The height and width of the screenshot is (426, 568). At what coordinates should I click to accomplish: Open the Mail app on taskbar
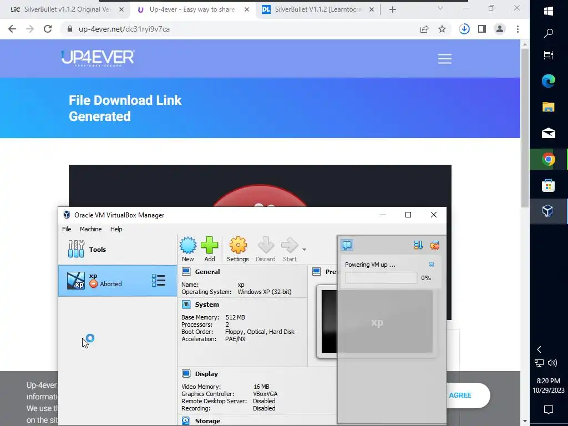(549, 133)
